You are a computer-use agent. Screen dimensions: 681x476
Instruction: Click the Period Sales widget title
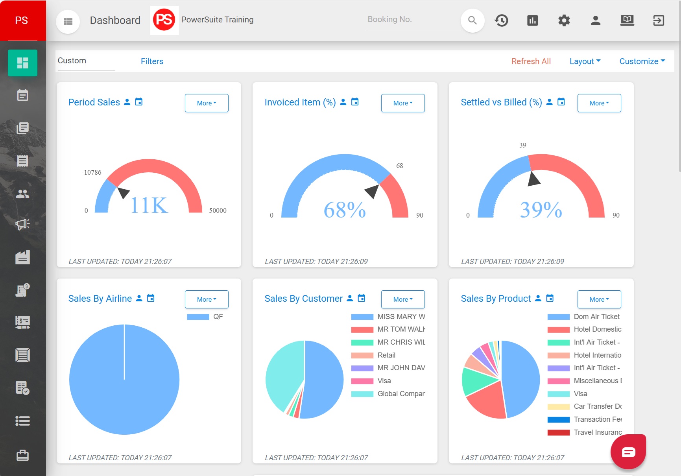coord(94,102)
